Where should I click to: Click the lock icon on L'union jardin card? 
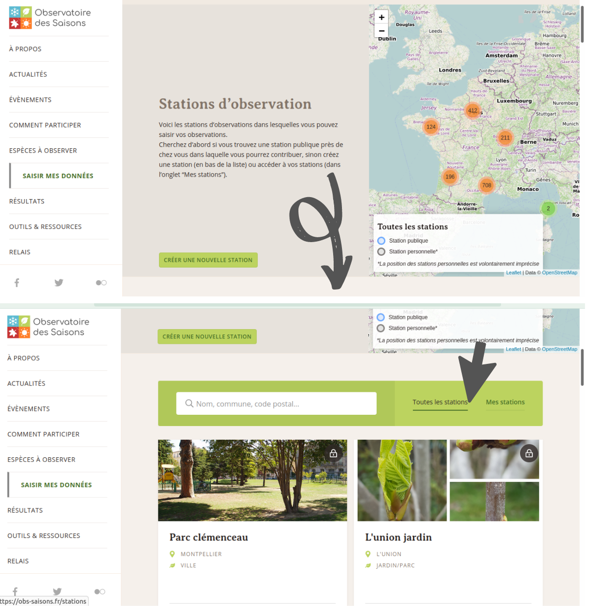pyautogui.click(x=529, y=453)
